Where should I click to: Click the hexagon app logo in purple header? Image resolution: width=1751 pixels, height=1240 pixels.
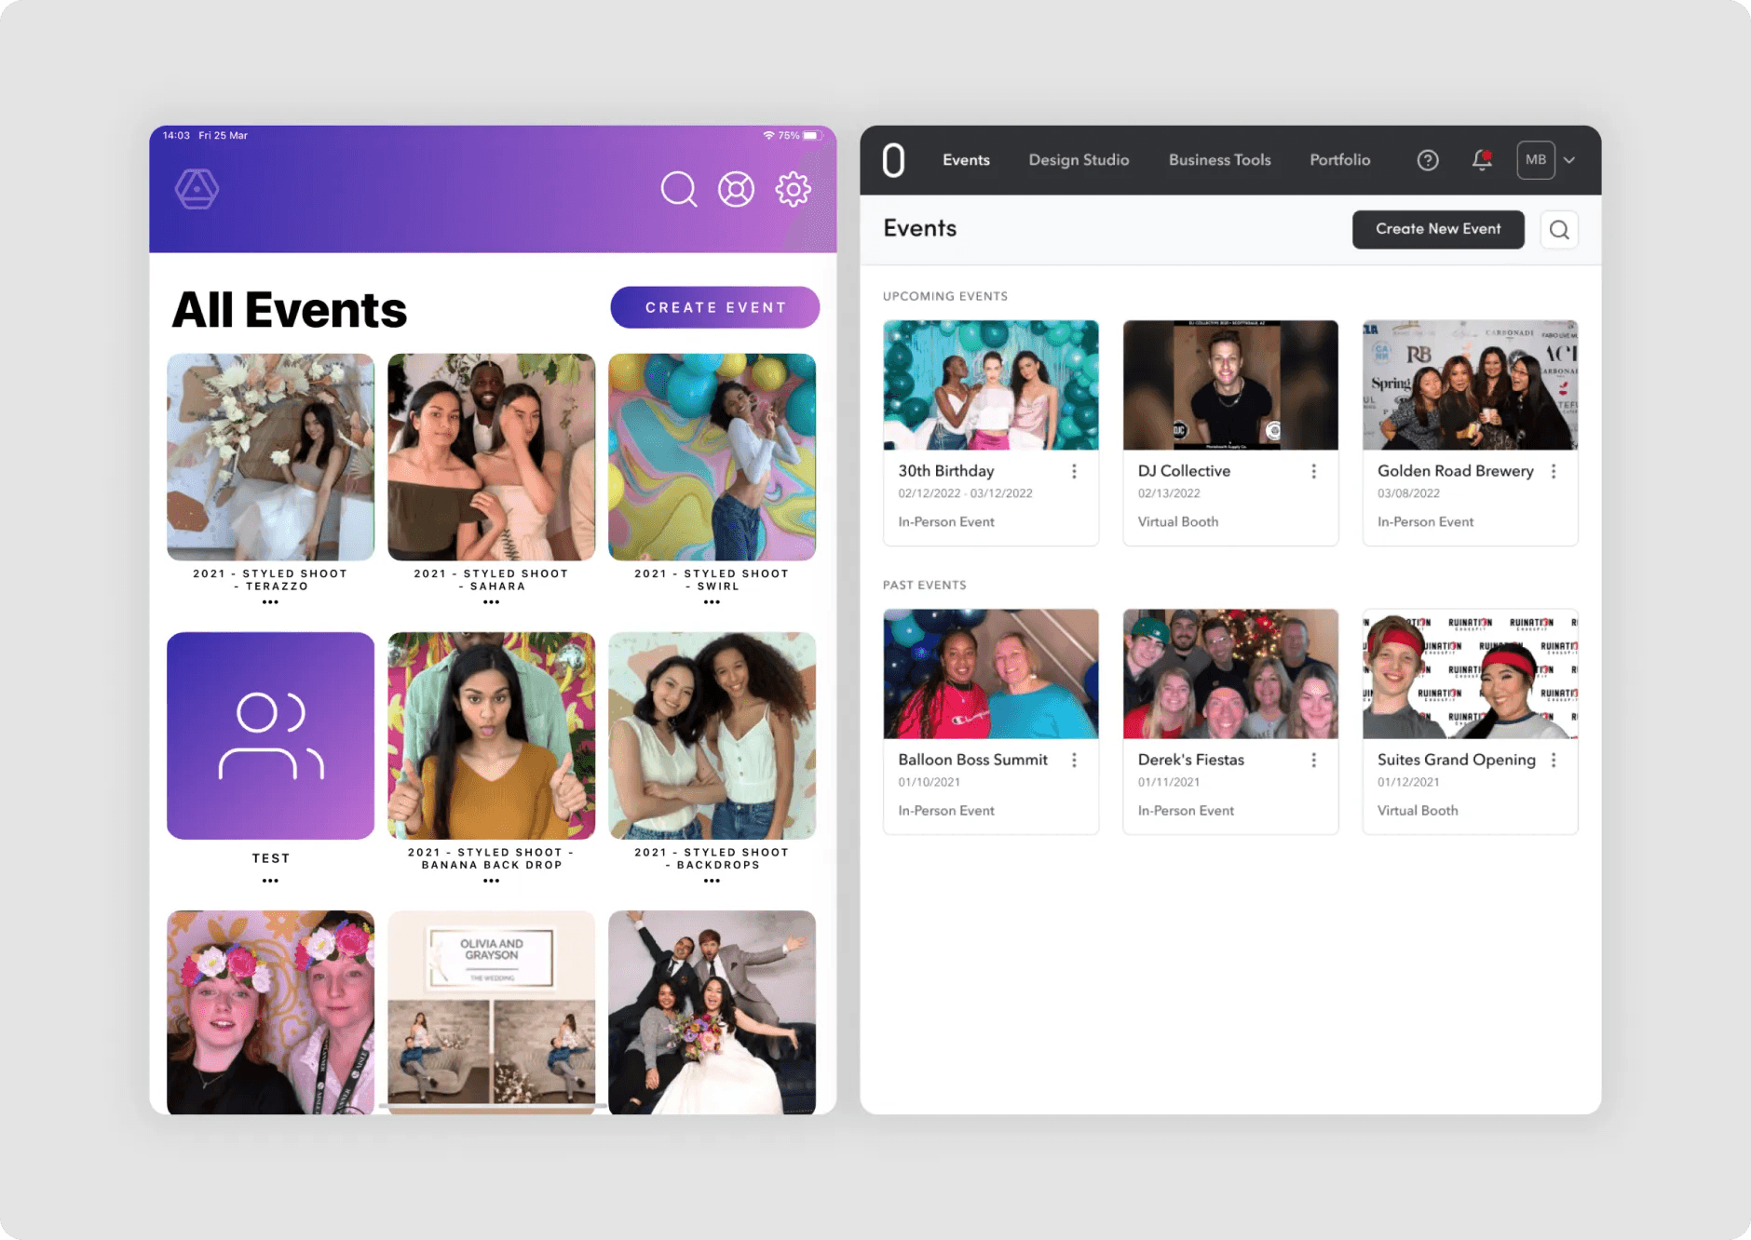point(197,189)
